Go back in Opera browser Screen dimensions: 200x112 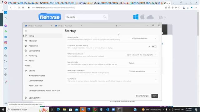point(11,7)
